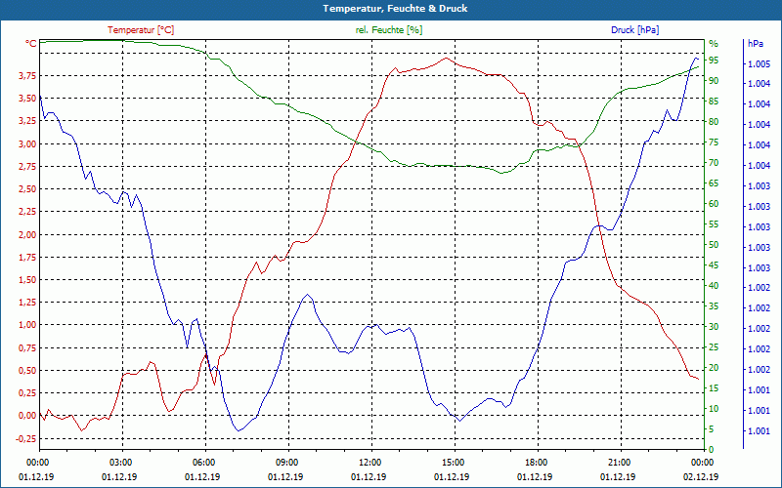Click the '75' humidity axis value

point(714,142)
